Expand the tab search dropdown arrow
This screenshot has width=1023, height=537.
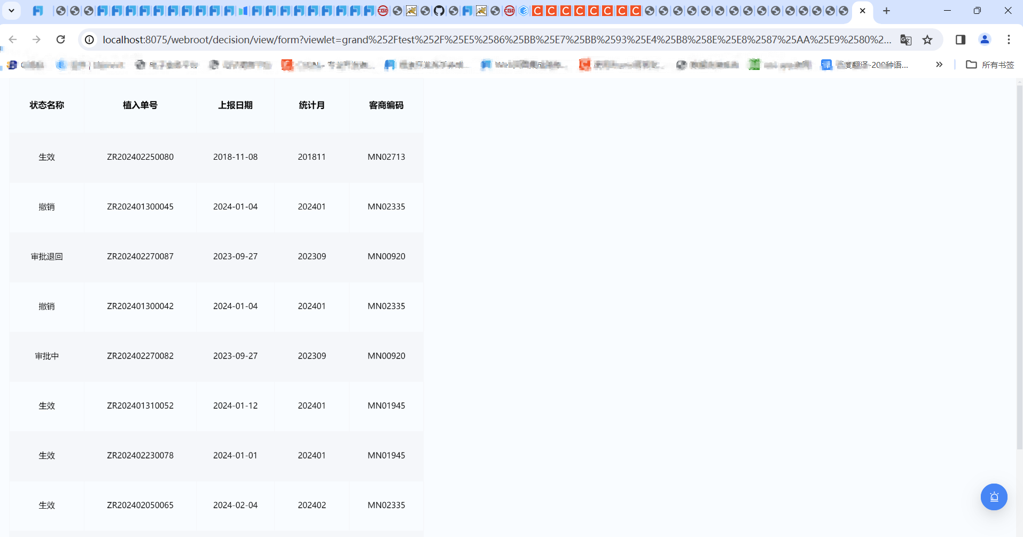[11, 11]
